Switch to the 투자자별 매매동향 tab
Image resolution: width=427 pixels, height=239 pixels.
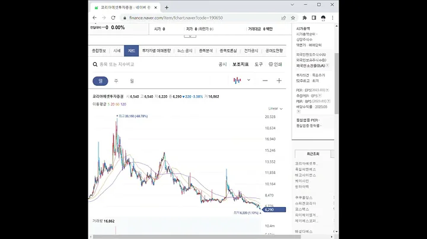point(157,51)
